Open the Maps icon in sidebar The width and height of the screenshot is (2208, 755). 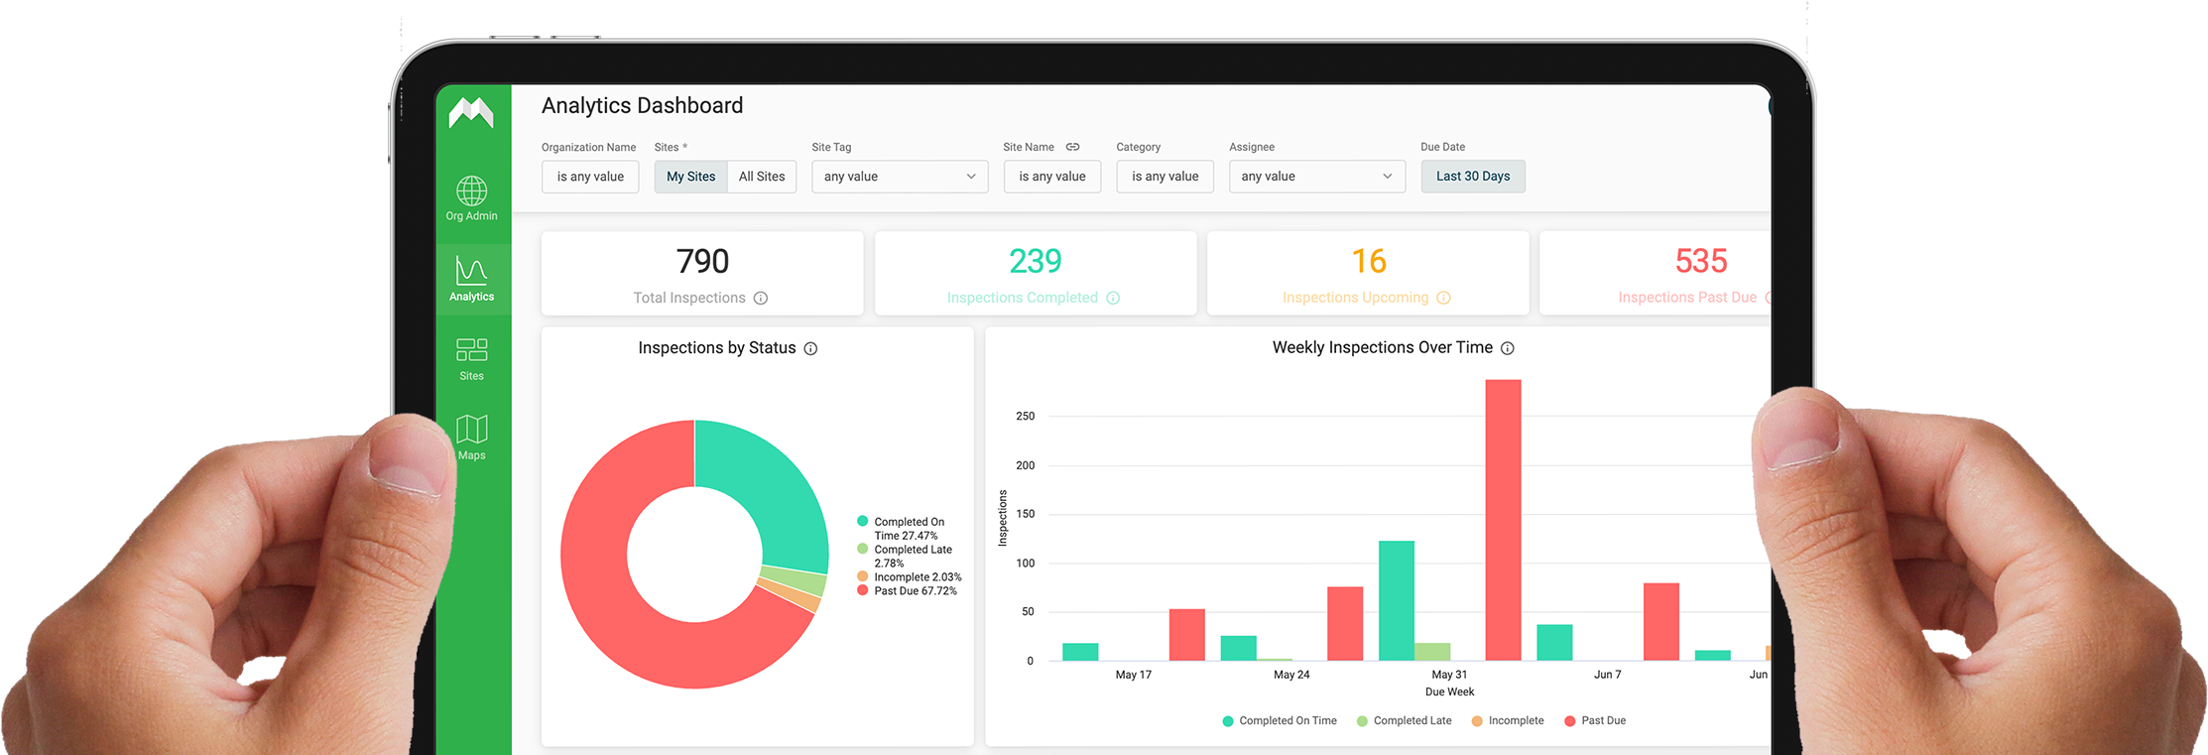coord(471,430)
